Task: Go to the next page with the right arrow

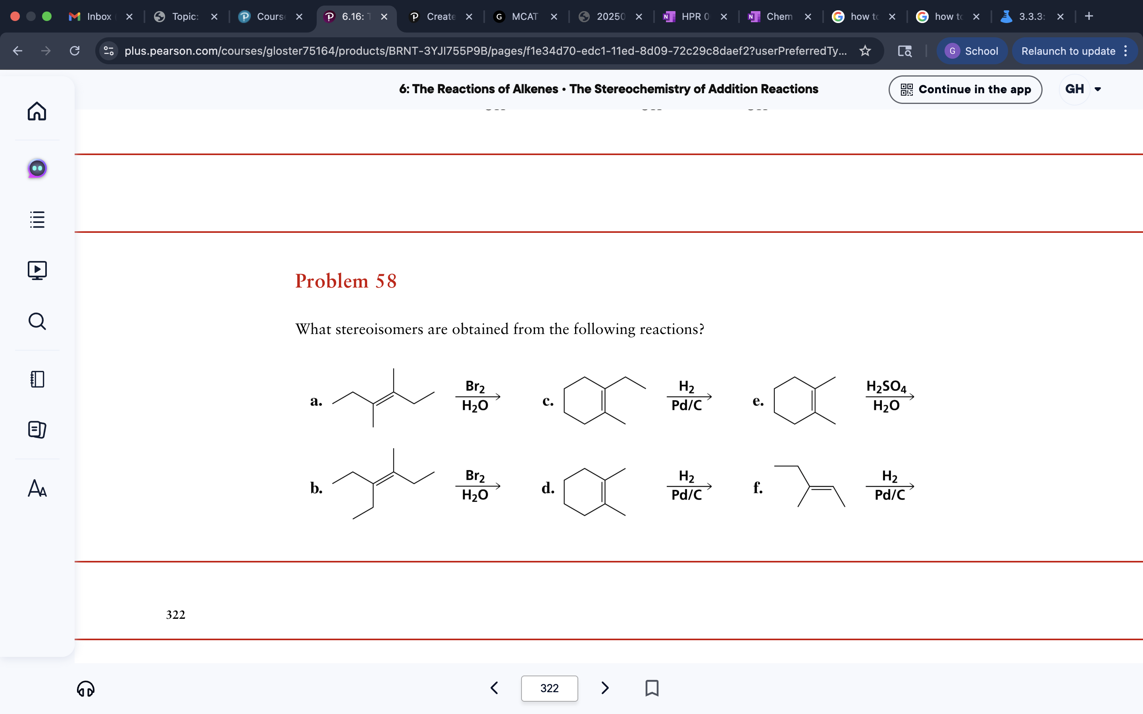Action: [605, 688]
